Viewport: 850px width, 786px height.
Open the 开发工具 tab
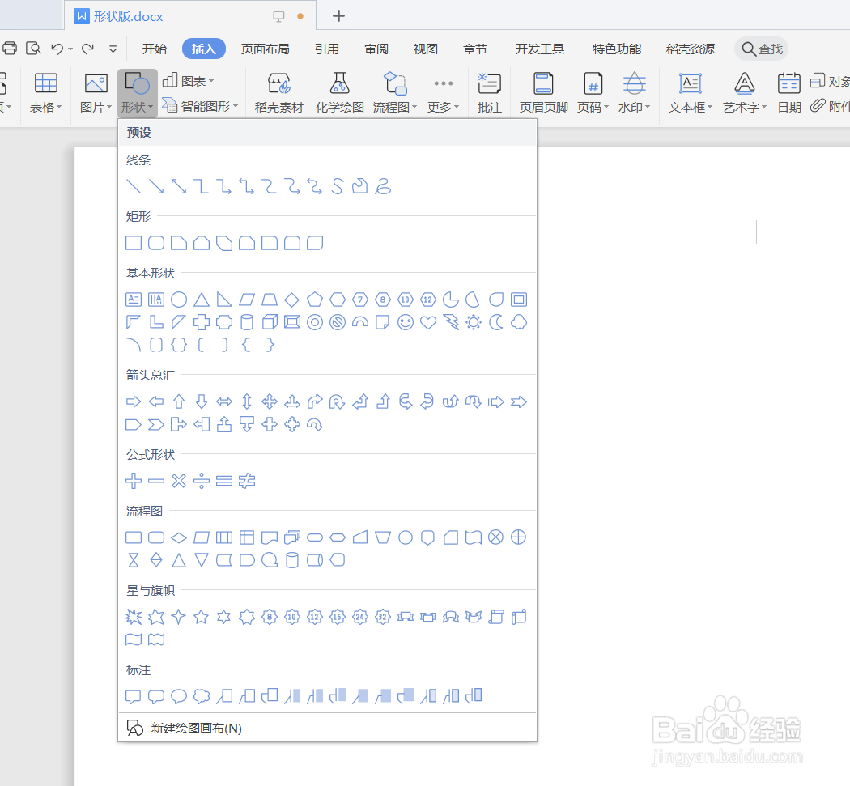(540, 49)
